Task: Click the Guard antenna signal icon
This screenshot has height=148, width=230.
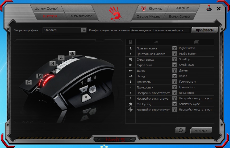Action: (143, 8)
